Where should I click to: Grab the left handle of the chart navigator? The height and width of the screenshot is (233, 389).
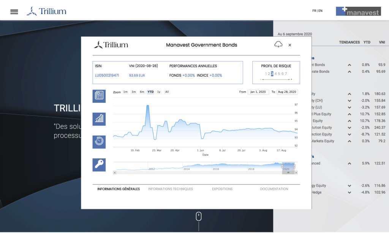click(282, 166)
